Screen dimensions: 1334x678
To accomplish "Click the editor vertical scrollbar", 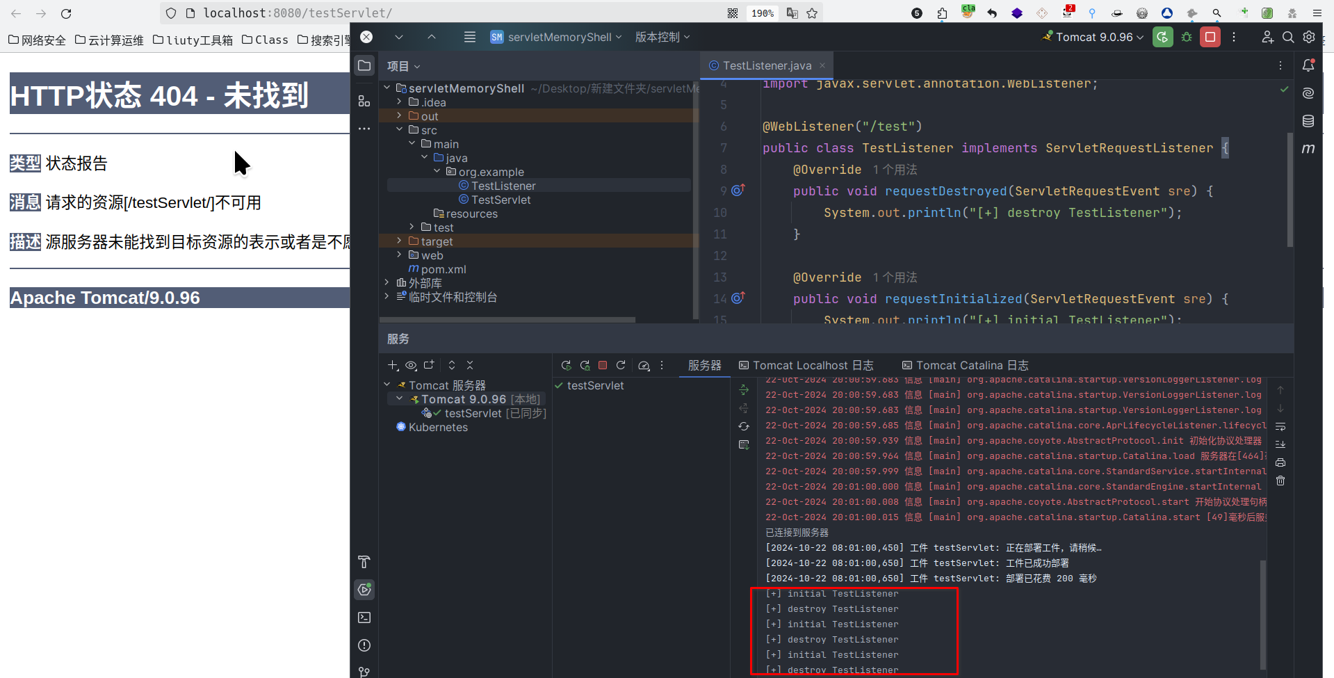I will click(1290, 189).
